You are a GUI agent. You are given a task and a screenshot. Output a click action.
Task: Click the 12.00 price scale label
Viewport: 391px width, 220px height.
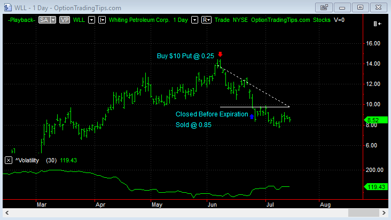[373, 84]
